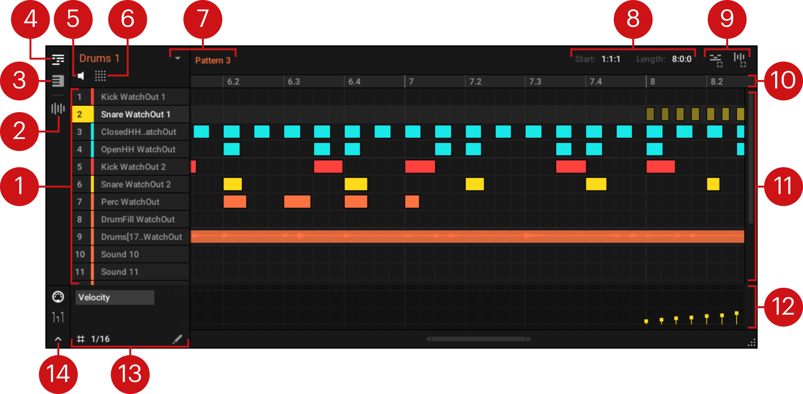Collapse the control lane with chevron

tap(58, 339)
